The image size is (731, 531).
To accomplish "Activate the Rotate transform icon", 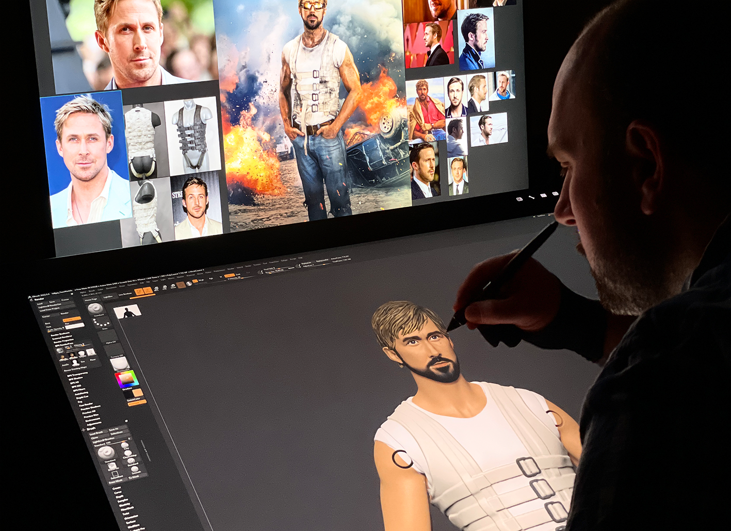I will [x=173, y=286].
